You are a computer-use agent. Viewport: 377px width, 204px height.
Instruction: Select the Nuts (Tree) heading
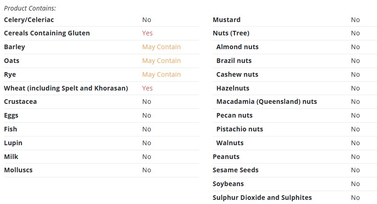231,33
